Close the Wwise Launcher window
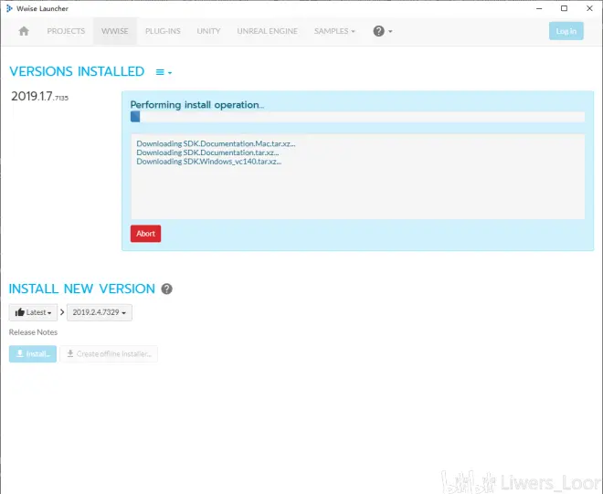Image resolution: width=603 pixels, height=494 pixels. (x=589, y=8)
